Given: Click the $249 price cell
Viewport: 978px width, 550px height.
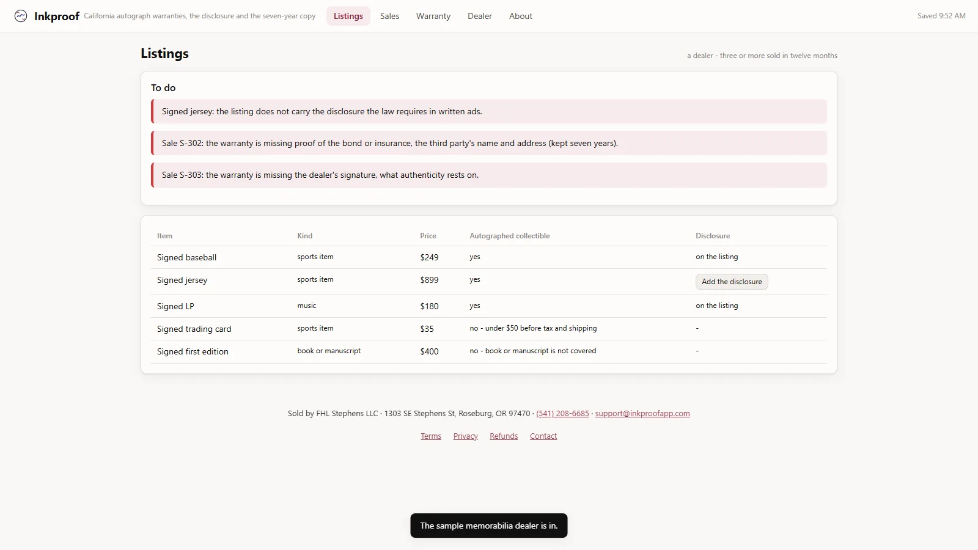Looking at the screenshot, I should tap(429, 257).
